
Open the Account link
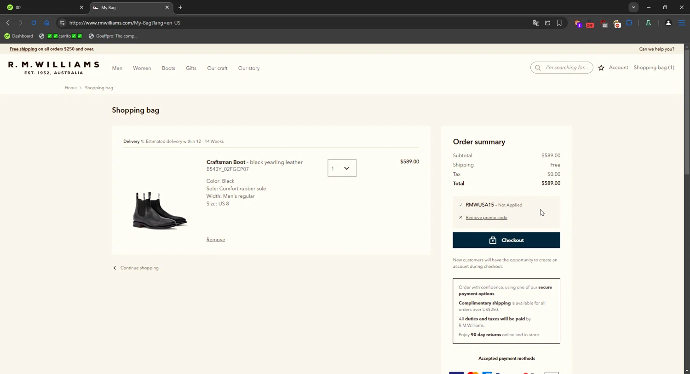tap(618, 68)
